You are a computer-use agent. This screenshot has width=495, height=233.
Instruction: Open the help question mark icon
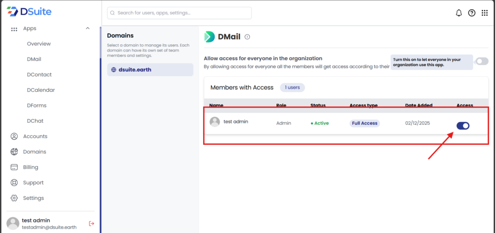(x=472, y=13)
